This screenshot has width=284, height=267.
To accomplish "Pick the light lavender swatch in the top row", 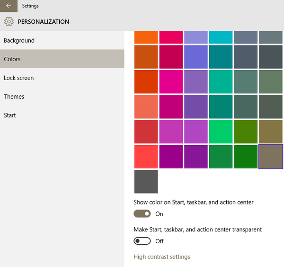I will [x=196, y=37].
